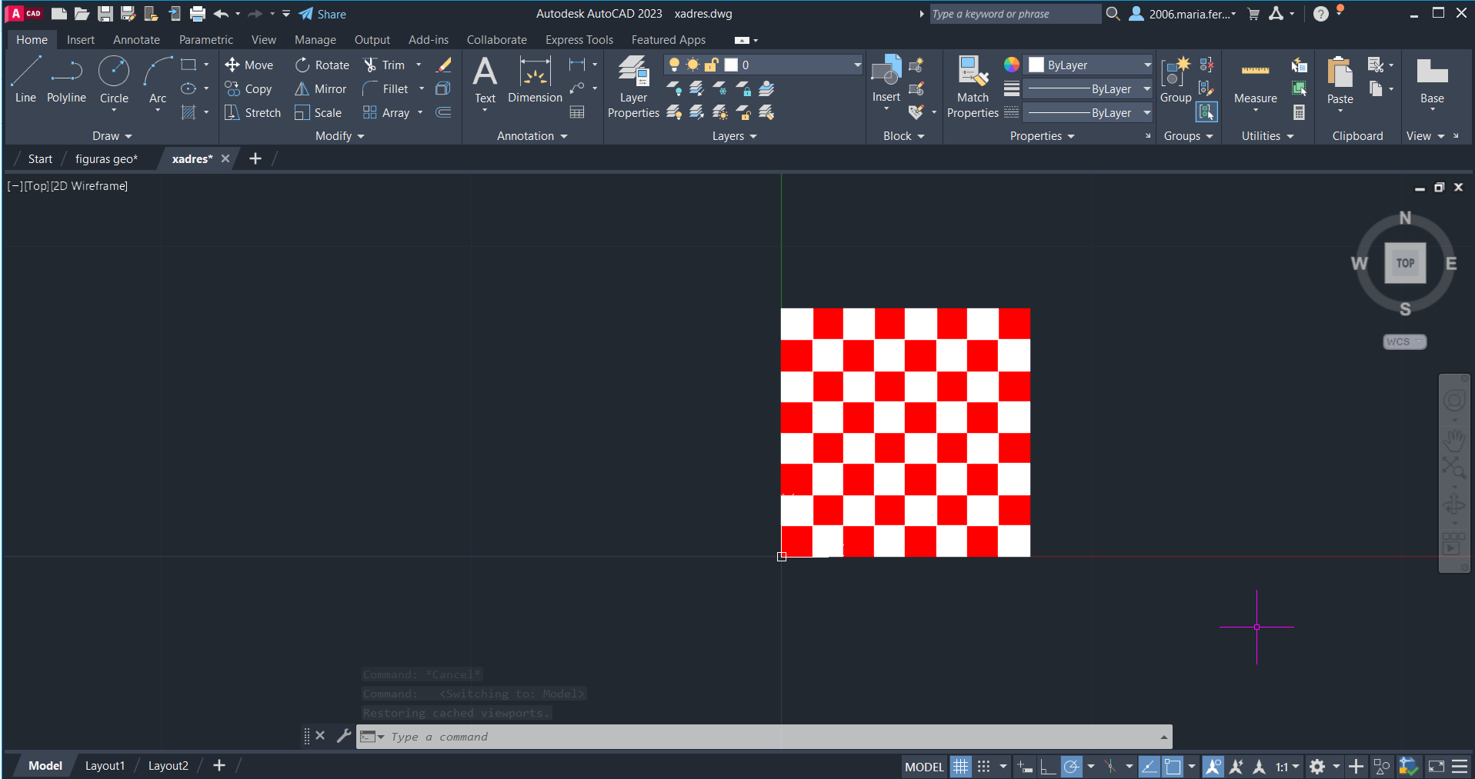Screen dimensions: 1475x779
Task: Open the Measure utility
Action: 1255,80
